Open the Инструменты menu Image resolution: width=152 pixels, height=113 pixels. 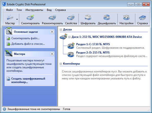[34, 10]
